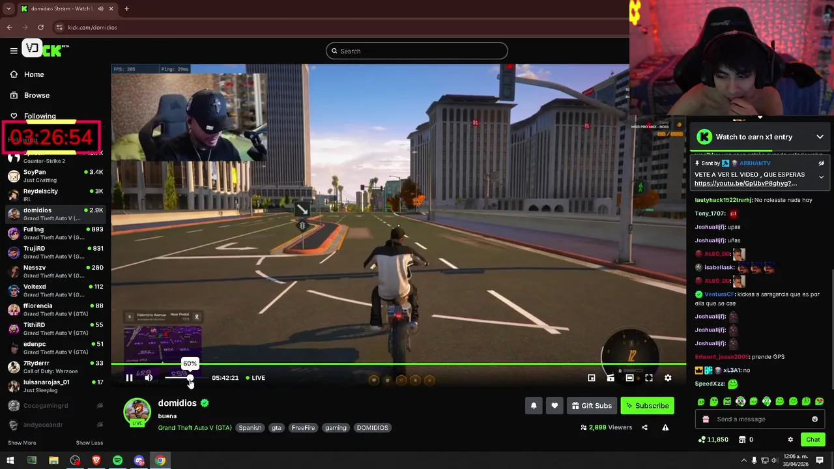Open edenpc channel in sidebar

(x=55, y=348)
